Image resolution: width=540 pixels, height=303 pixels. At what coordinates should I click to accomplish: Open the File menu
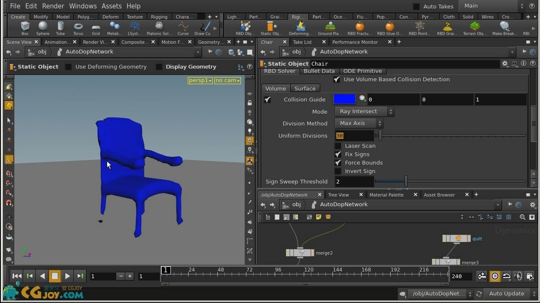(15, 6)
